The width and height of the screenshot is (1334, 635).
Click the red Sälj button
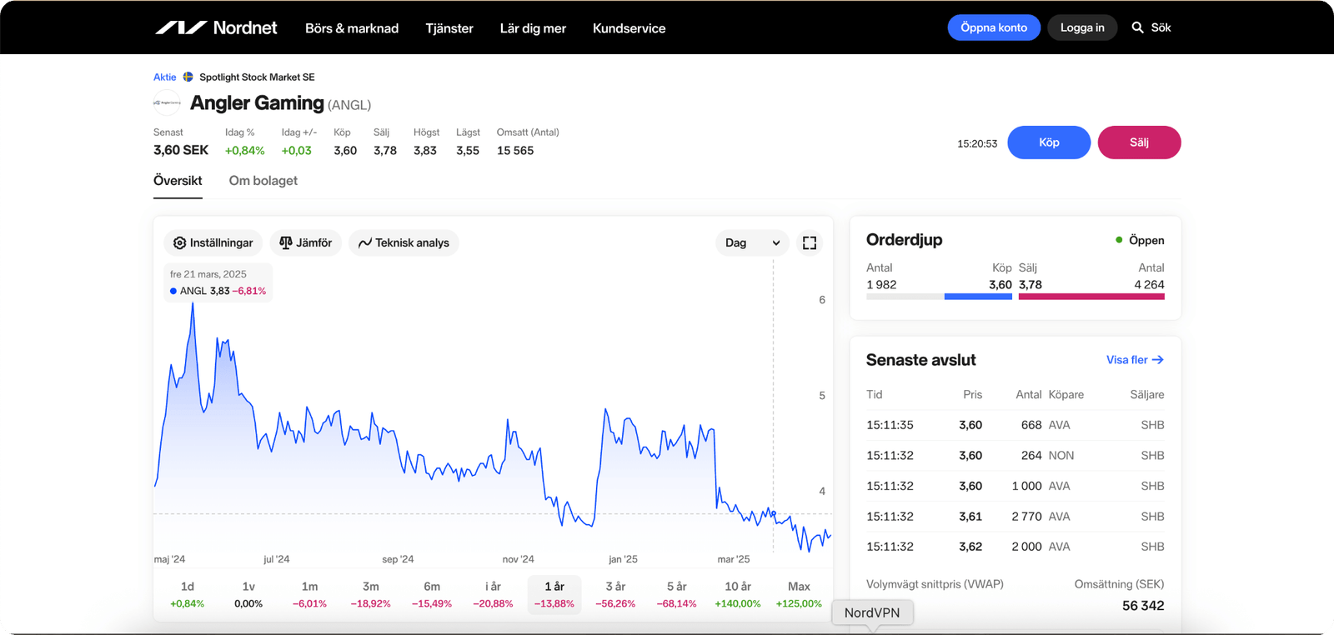point(1139,142)
